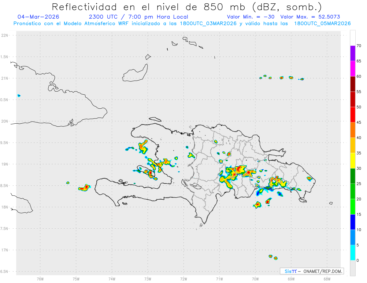
Task: Click the purple 65–70 dBZ colorbar segment
Action: click(x=353, y=53)
